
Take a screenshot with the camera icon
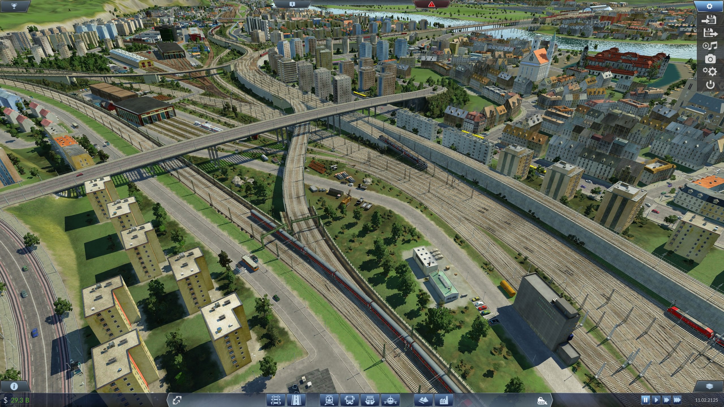[710, 59]
